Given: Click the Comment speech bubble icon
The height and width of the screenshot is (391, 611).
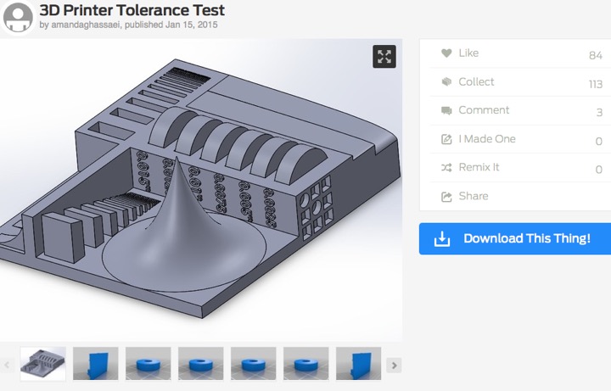Looking at the screenshot, I should pos(446,110).
